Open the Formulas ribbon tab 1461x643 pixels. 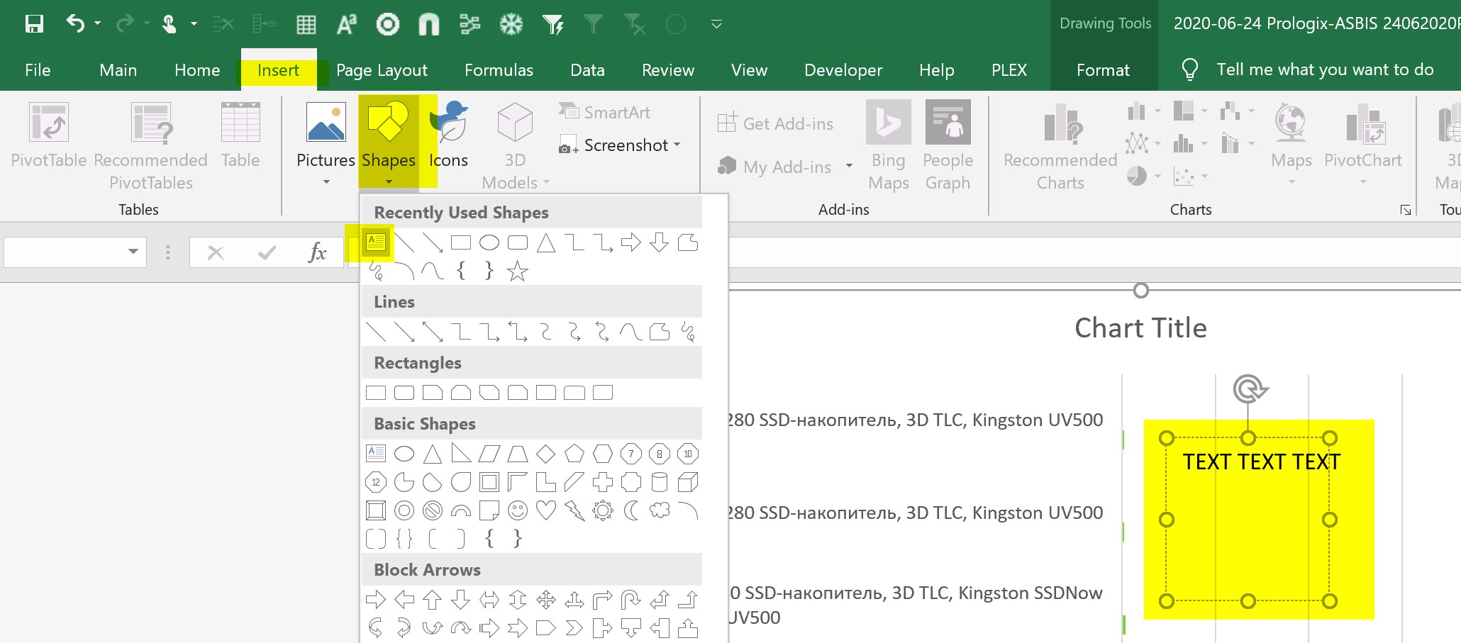499,70
